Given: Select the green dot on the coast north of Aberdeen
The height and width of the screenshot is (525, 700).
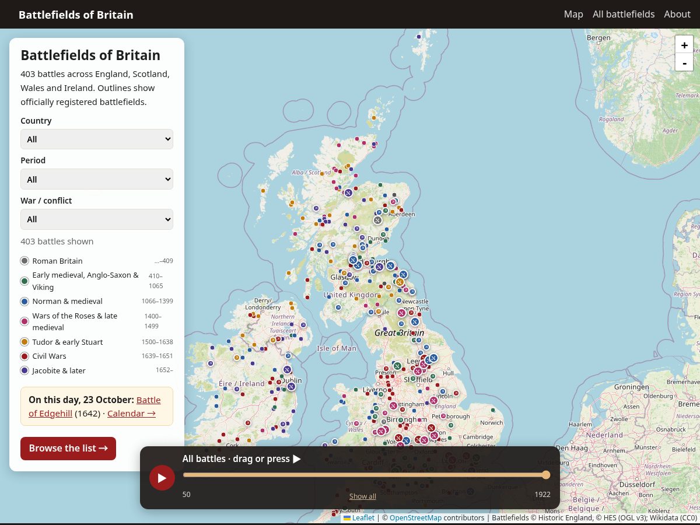Looking at the screenshot, I should [x=380, y=184].
